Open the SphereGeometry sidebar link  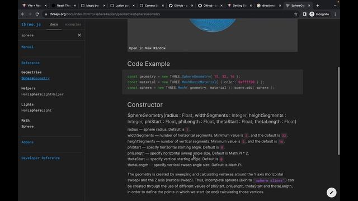click(35, 78)
